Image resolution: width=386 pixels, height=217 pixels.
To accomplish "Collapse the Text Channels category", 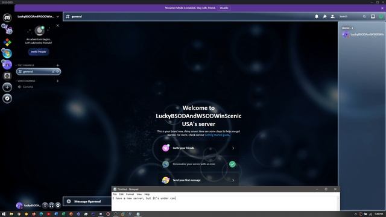I will 25,65.
